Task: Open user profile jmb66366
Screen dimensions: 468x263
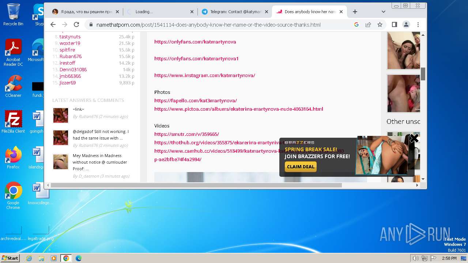Action: click(x=70, y=76)
